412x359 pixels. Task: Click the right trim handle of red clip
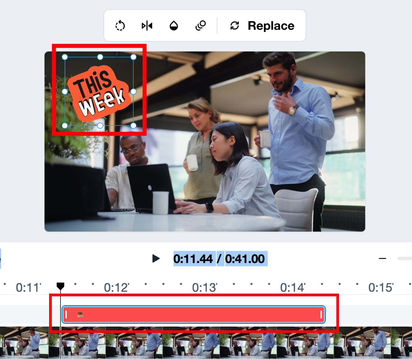pyautogui.click(x=321, y=314)
